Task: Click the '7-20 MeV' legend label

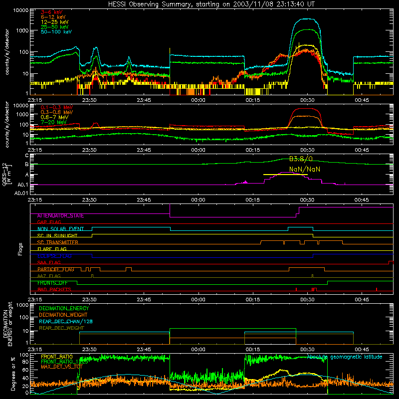Action: (53, 122)
